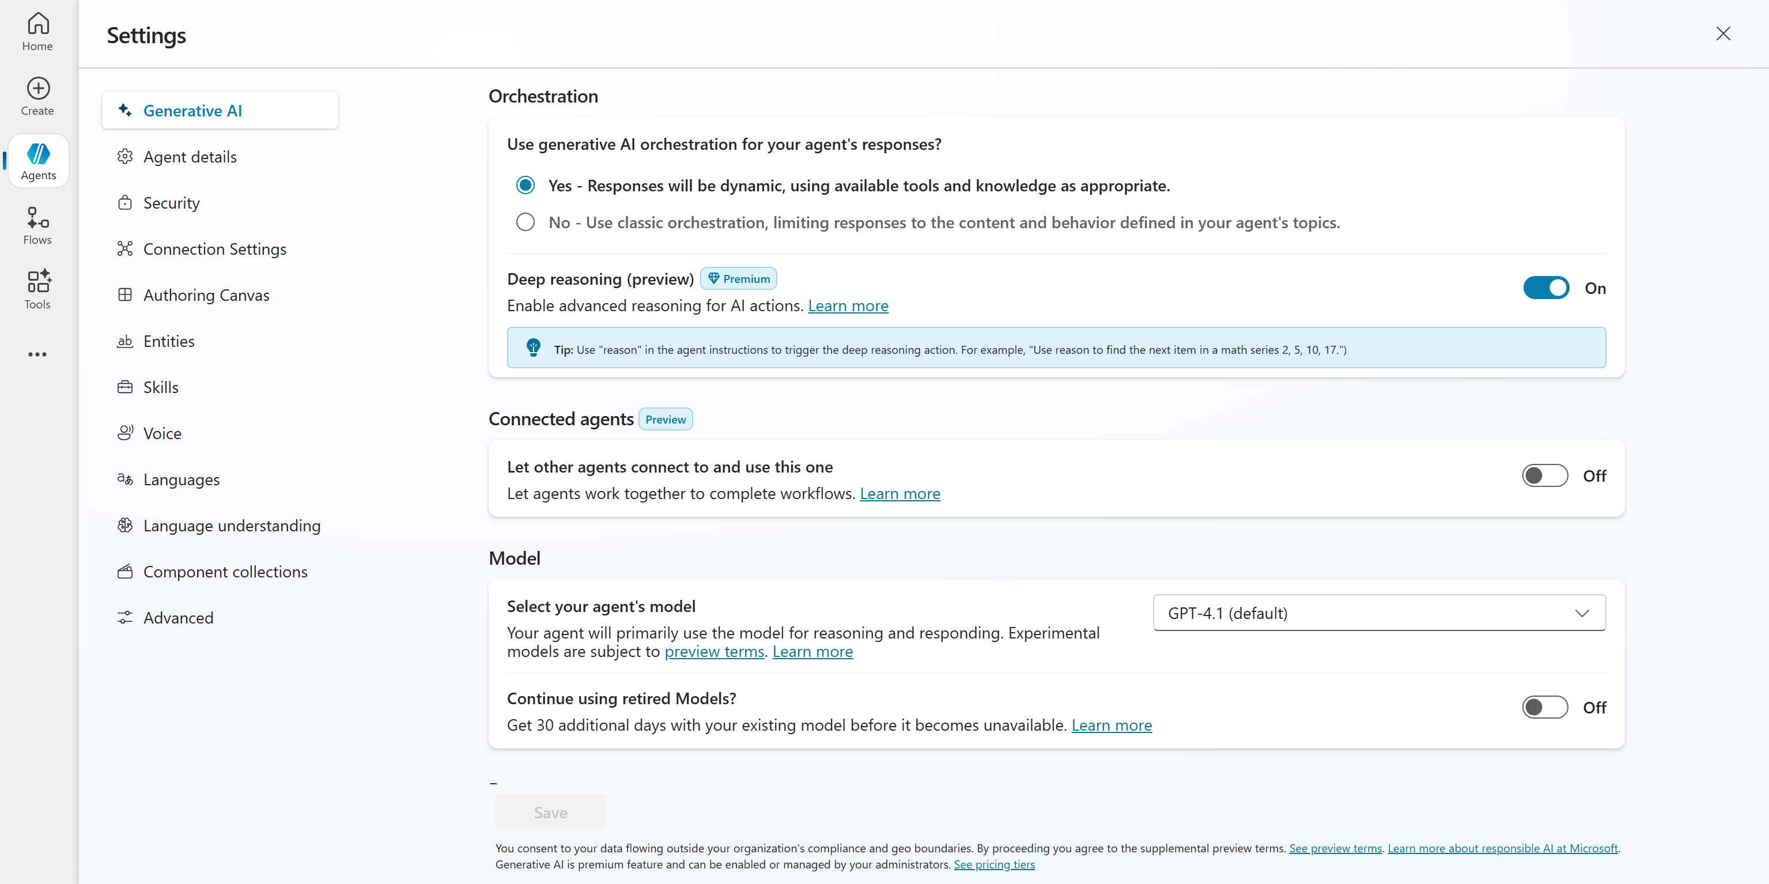Toggle Continue using retired Models switch
Screen dimensions: 1769x884
coord(1544,707)
